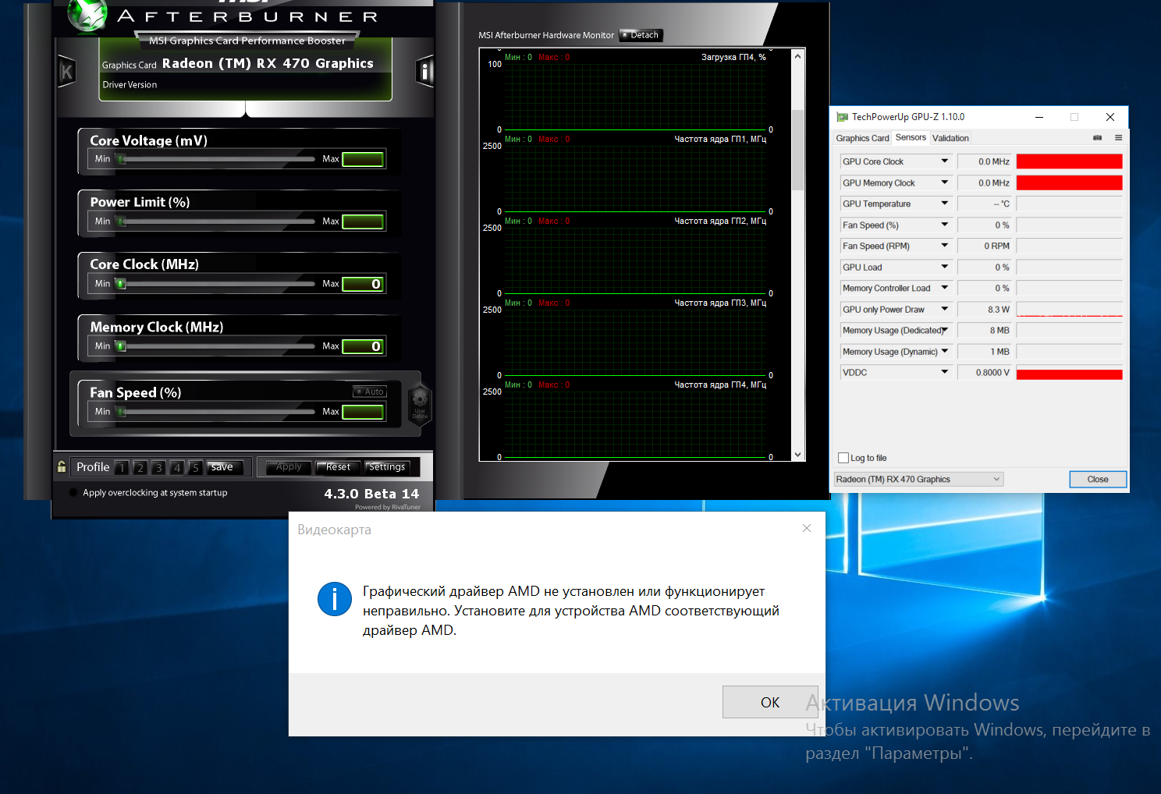Switch to the Validation tab

[x=950, y=138]
